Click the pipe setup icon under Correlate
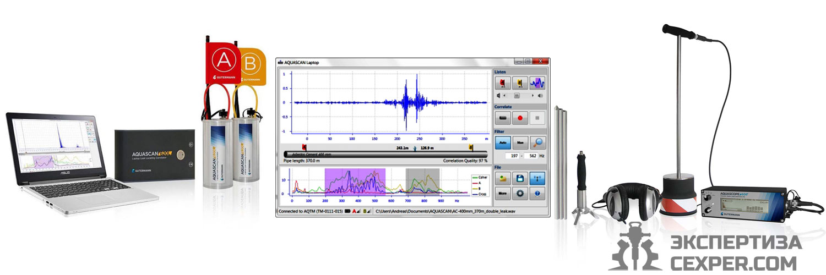 502,118
